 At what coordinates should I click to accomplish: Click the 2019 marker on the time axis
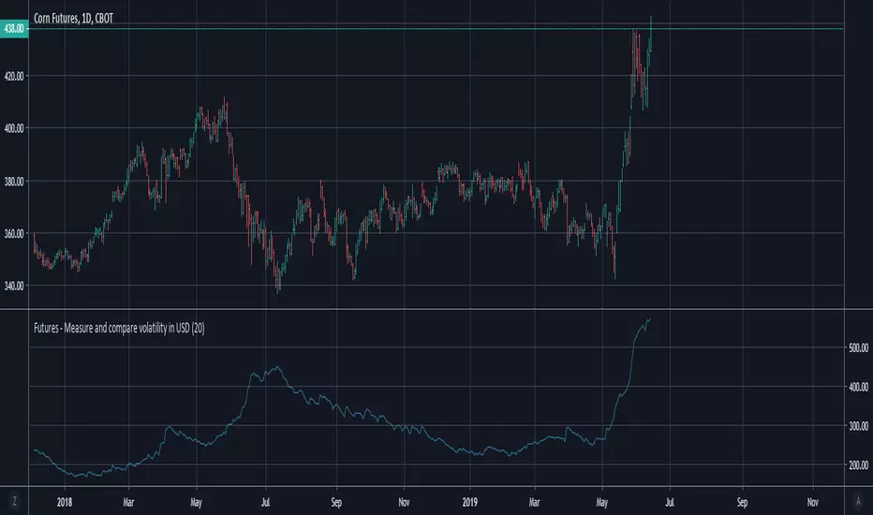pos(470,502)
